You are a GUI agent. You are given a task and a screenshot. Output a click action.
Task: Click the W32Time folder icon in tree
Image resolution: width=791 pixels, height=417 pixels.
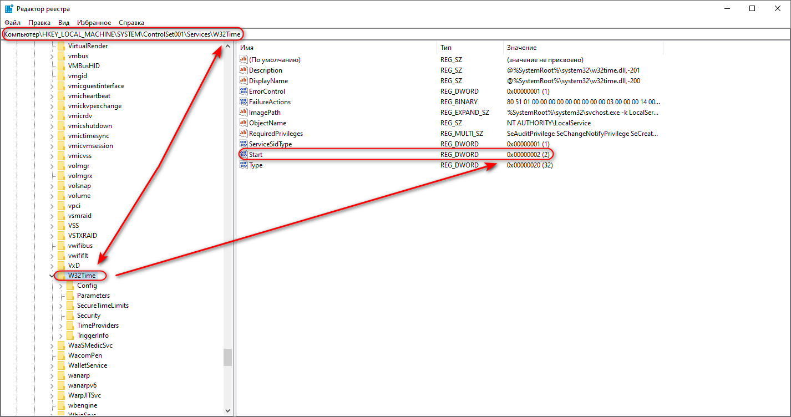(x=61, y=276)
